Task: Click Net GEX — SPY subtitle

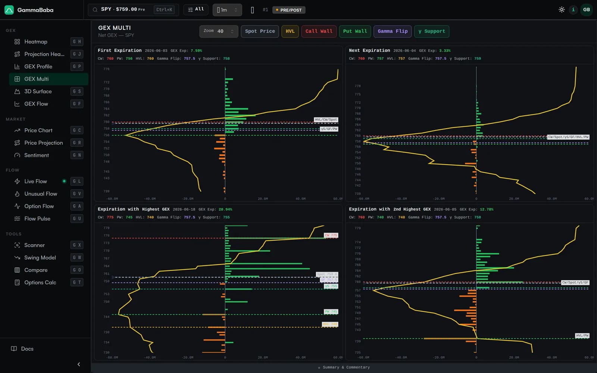Action: 116,35
